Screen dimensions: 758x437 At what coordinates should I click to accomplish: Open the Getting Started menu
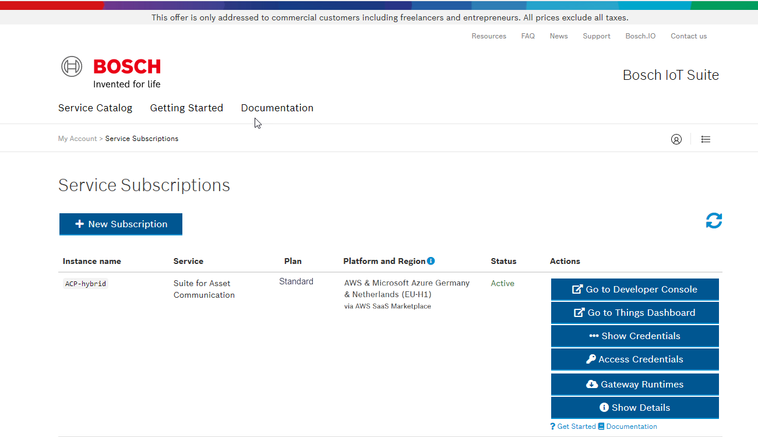[x=186, y=108]
